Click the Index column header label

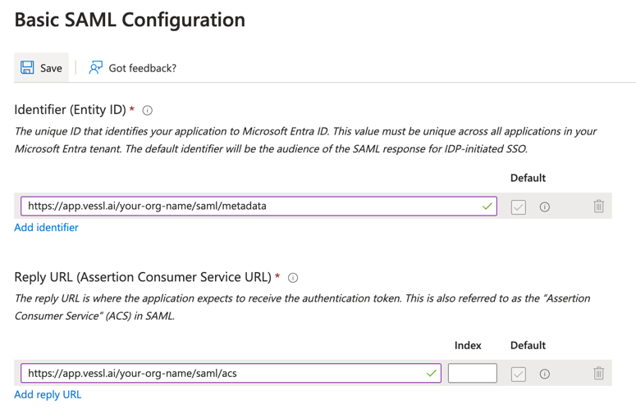click(468, 345)
